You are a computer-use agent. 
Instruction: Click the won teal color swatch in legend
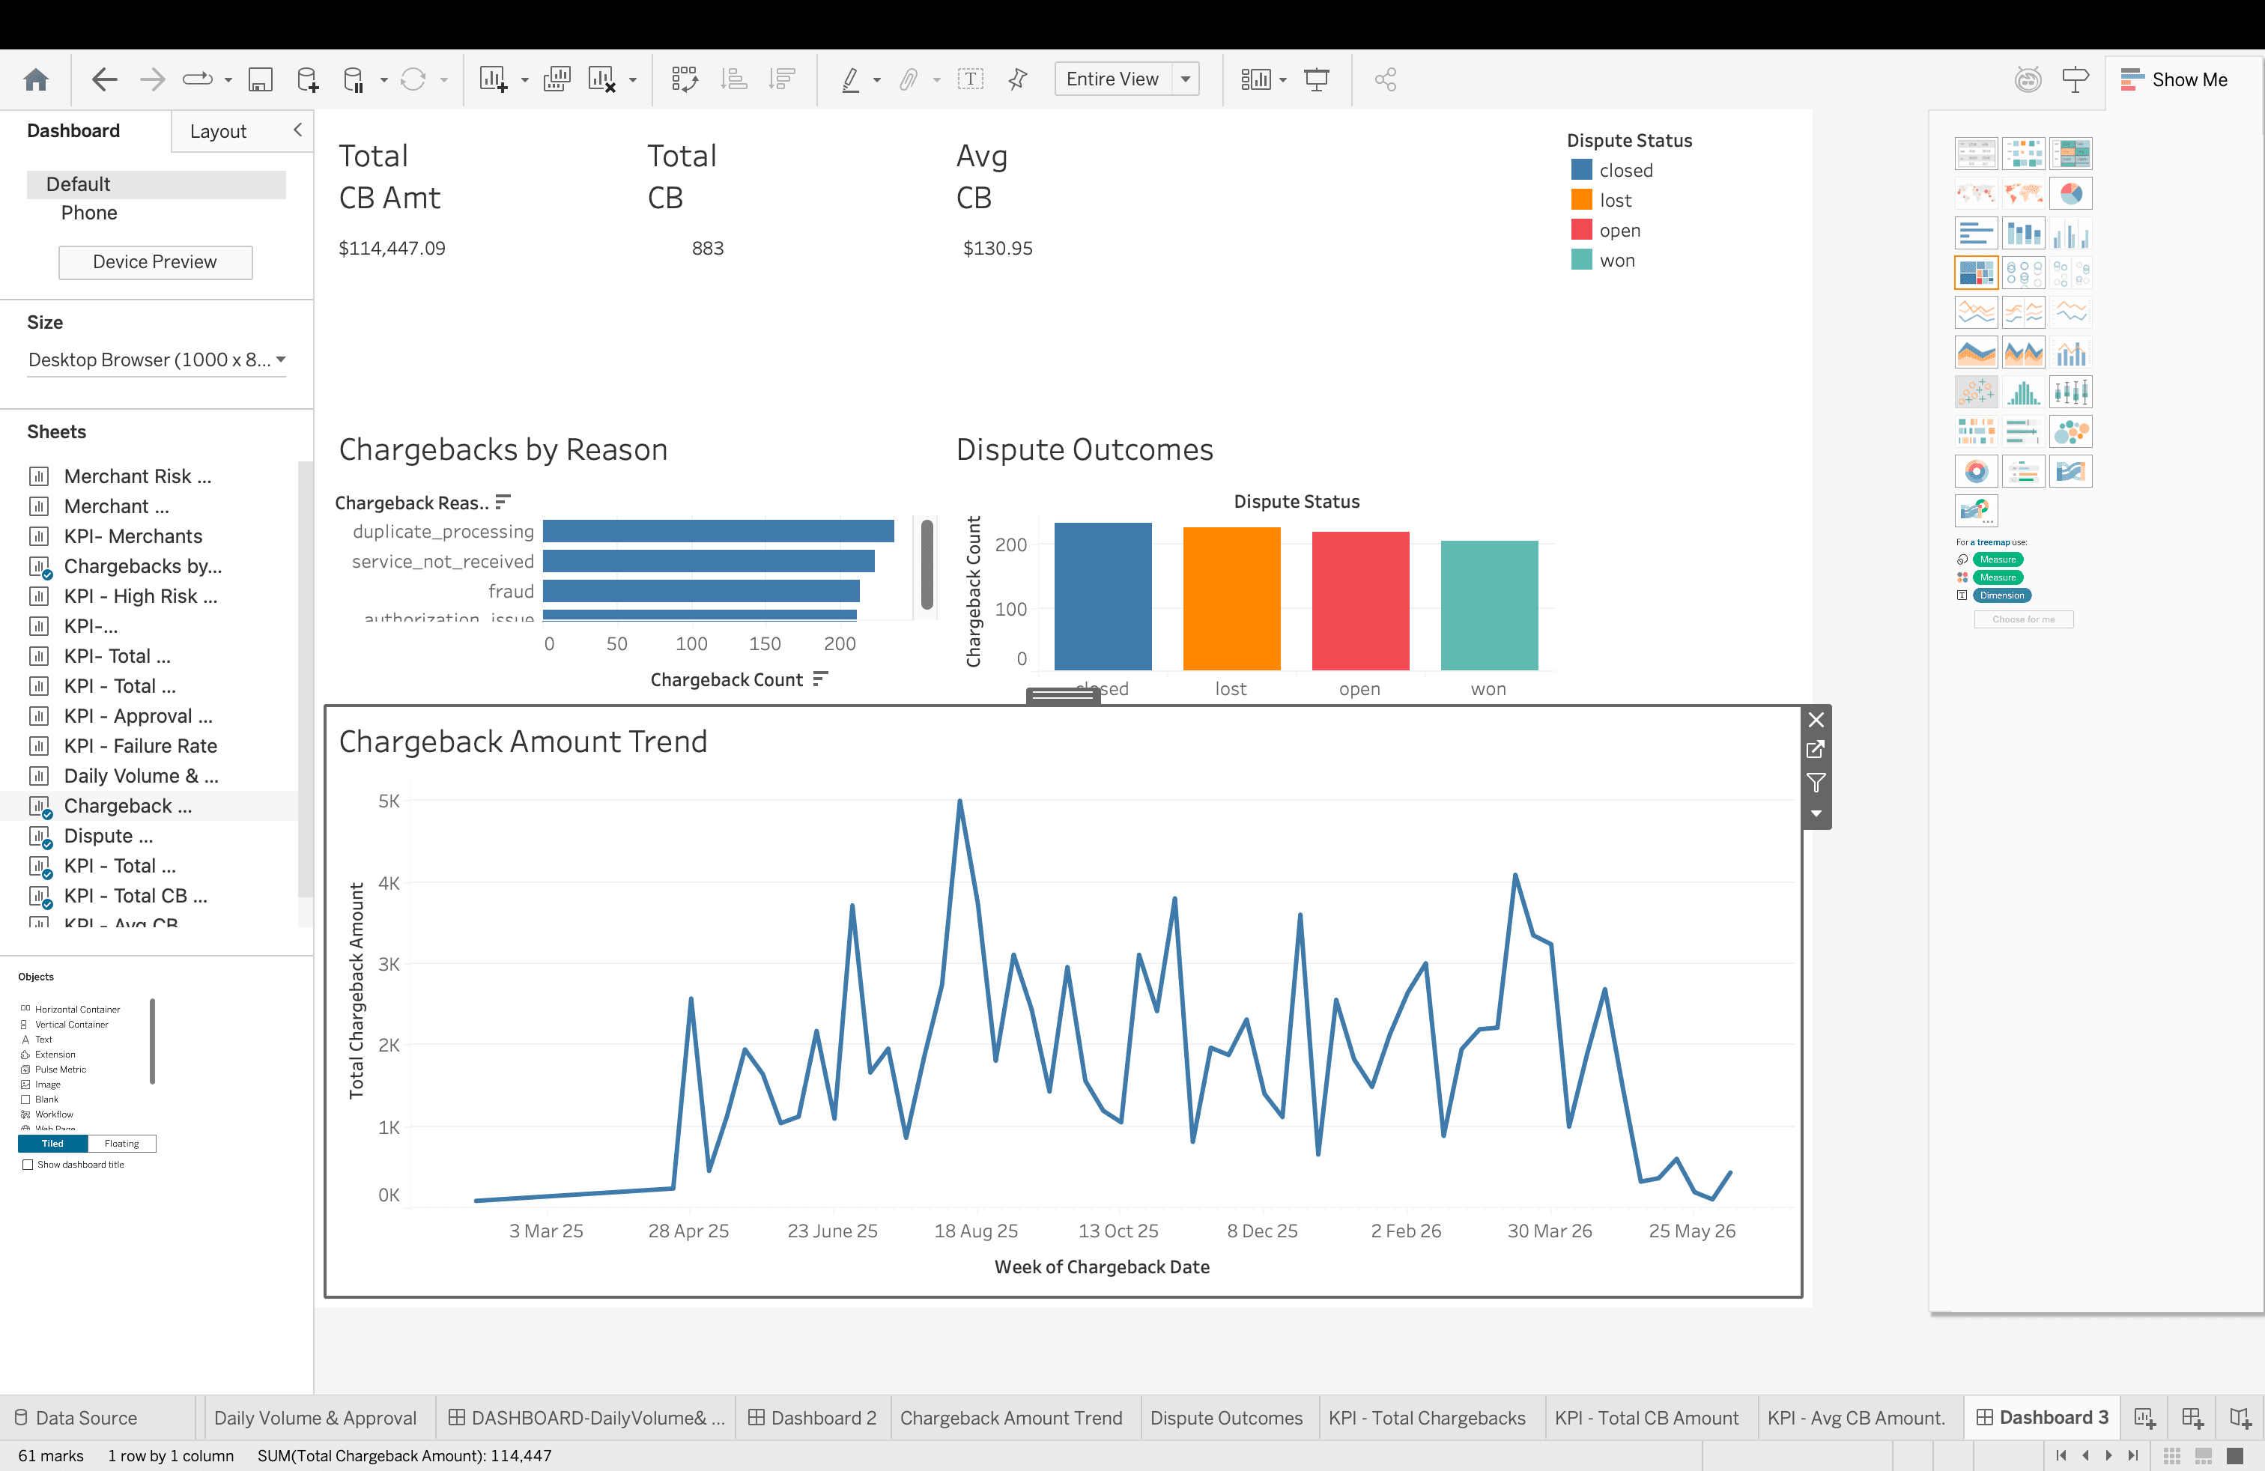pos(1580,260)
